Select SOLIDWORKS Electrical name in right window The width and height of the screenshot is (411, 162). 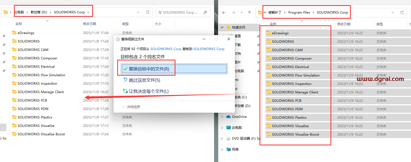(x=291, y=67)
